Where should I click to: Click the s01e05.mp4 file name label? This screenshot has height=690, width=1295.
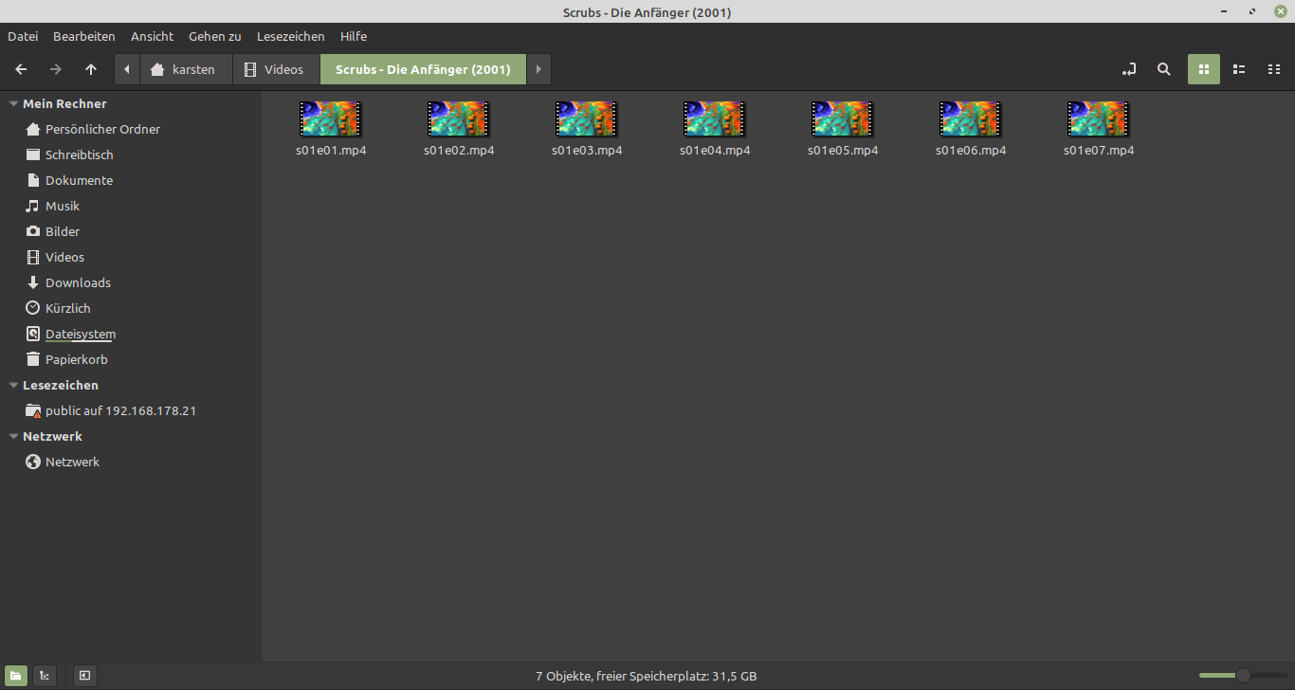(843, 151)
